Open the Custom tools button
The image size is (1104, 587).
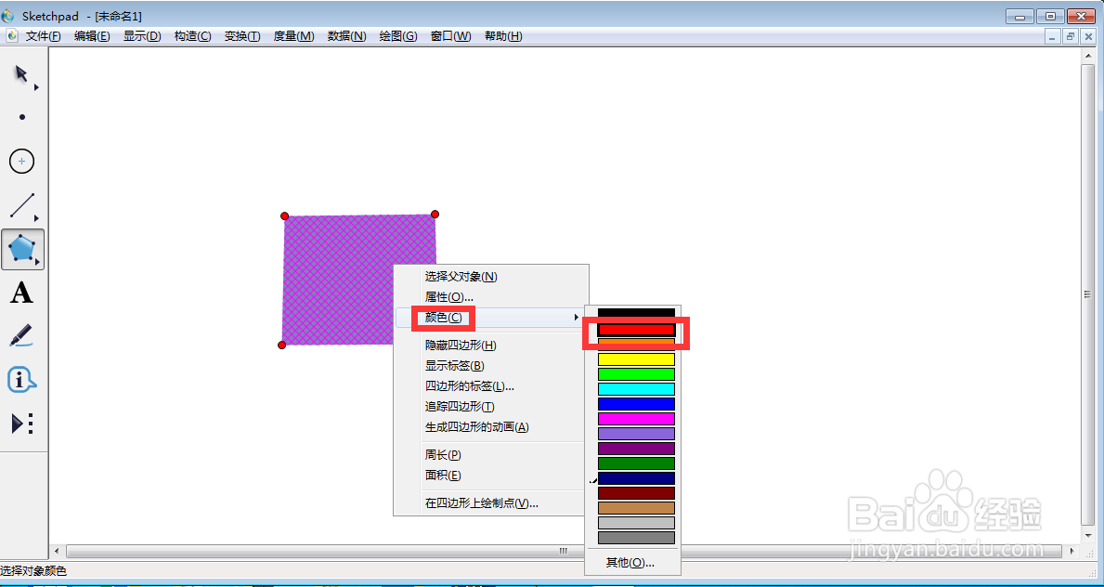coord(22,424)
